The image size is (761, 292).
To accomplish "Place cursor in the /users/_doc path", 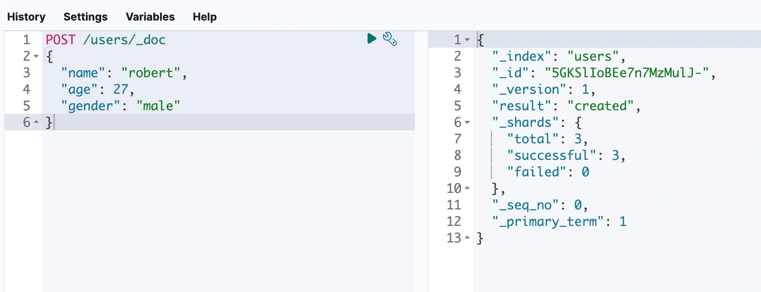I will (x=124, y=40).
